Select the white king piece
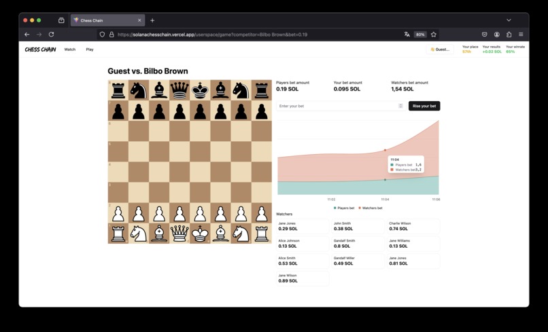The width and height of the screenshot is (548, 332). (201, 234)
